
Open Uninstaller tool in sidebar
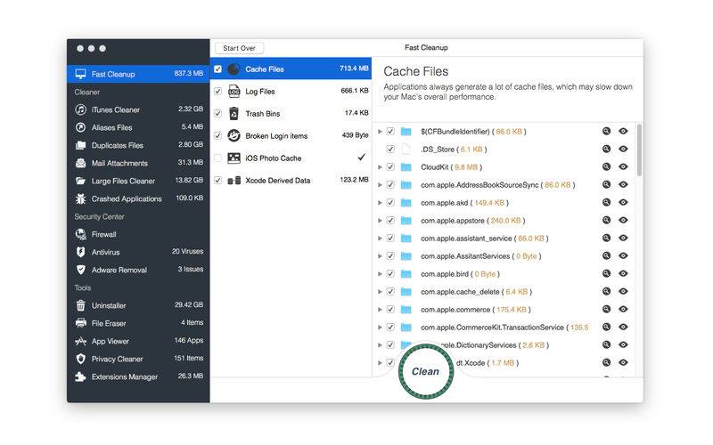click(x=138, y=305)
